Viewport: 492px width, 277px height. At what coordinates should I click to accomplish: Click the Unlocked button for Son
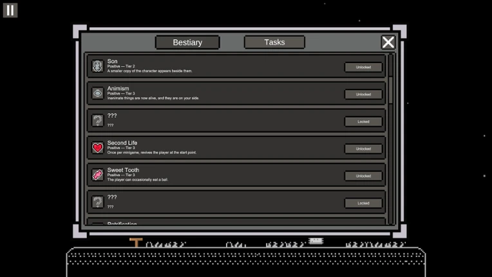click(363, 67)
